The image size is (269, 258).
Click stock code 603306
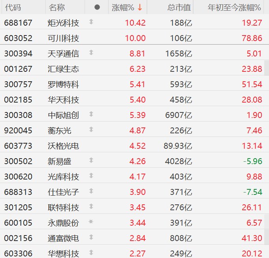coord(18,253)
